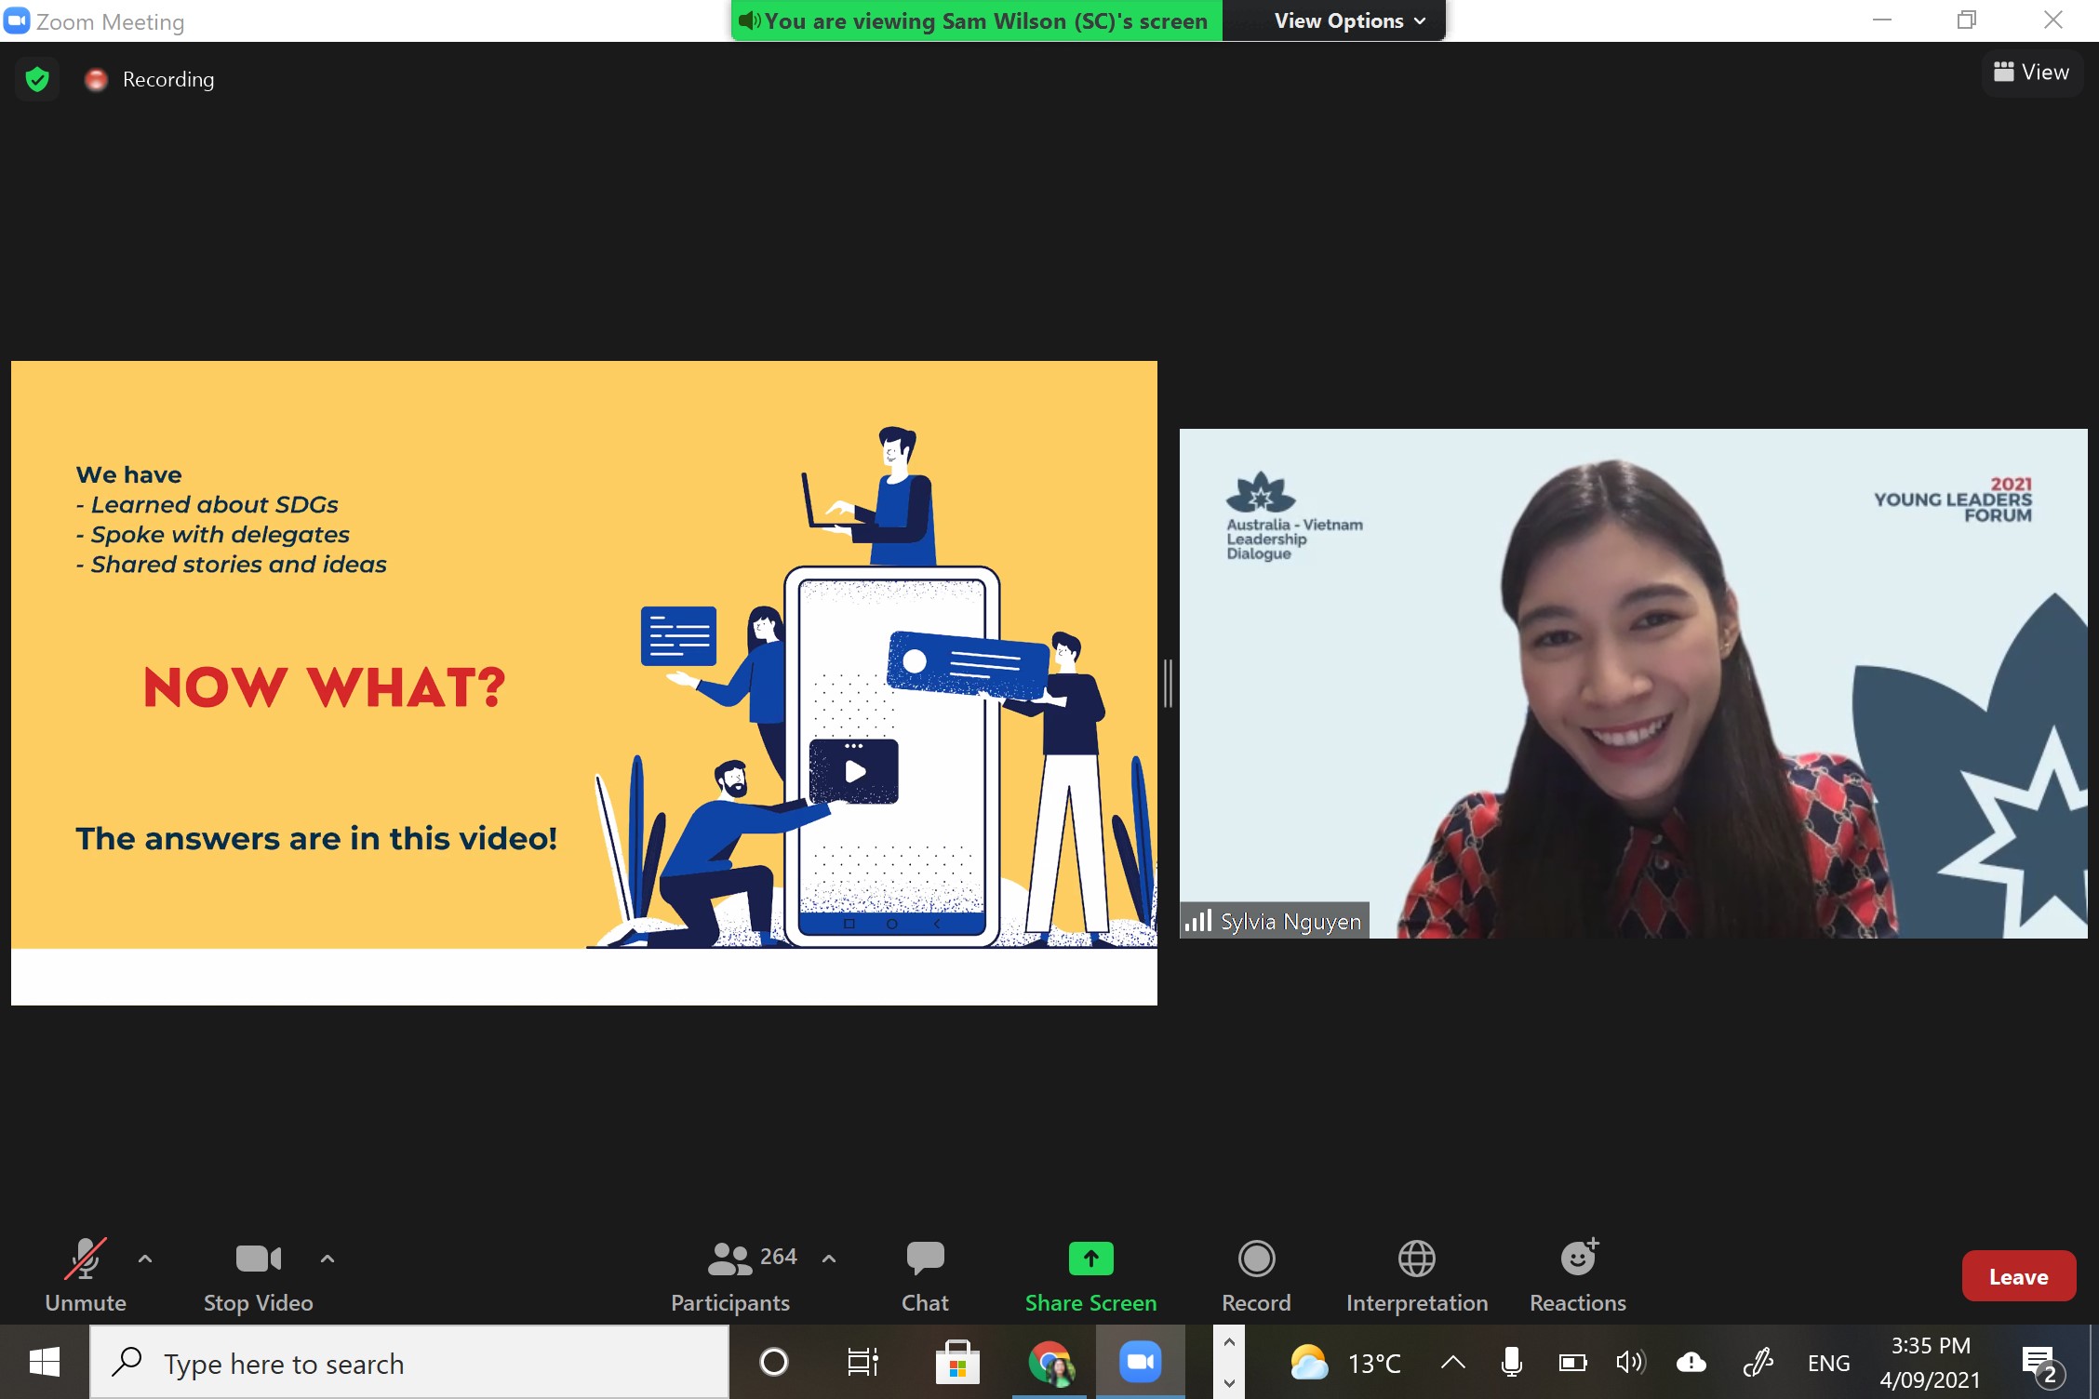Viewport: 2099px width, 1399px height.
Task: Click the Recording indicator label
Action: pyautogui.click(x=167, y=80)
